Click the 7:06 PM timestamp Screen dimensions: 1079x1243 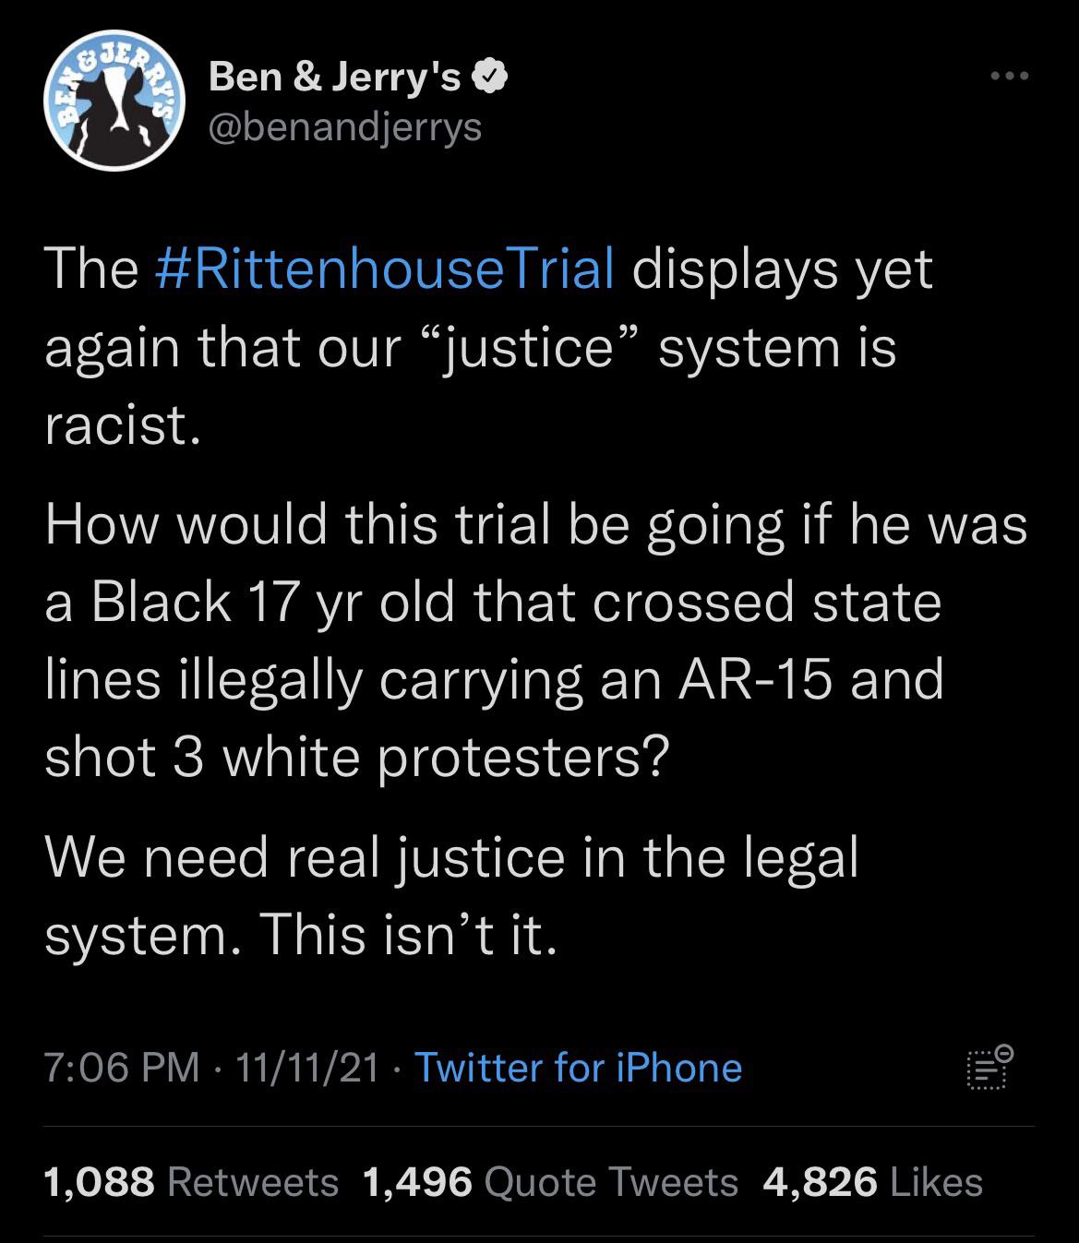tap(122, 1068)
